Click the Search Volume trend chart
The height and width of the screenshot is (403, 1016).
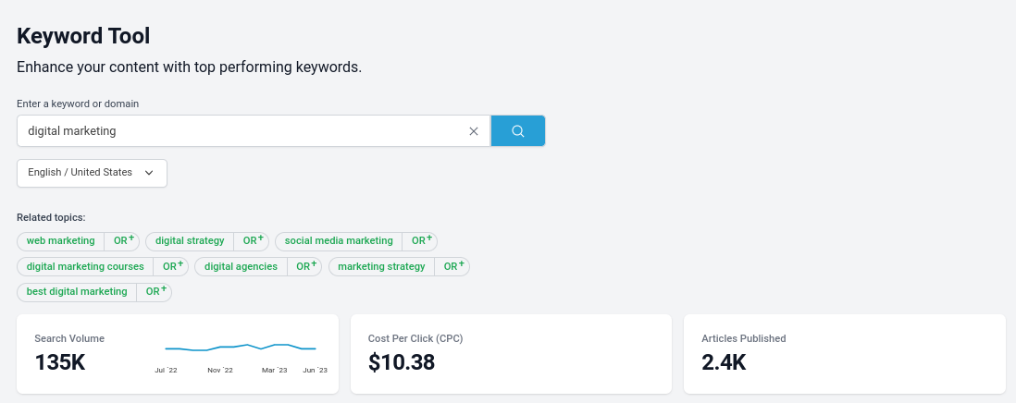tap(241, 356)
